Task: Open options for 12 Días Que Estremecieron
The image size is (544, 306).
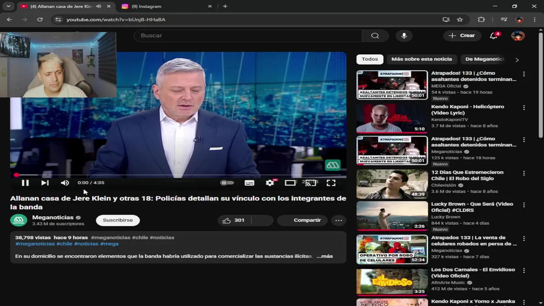Action: (x=524, y=173)
